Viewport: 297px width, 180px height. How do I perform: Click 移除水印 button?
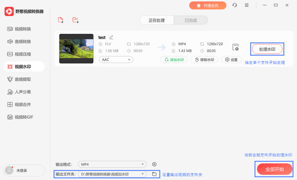(204, 60)
